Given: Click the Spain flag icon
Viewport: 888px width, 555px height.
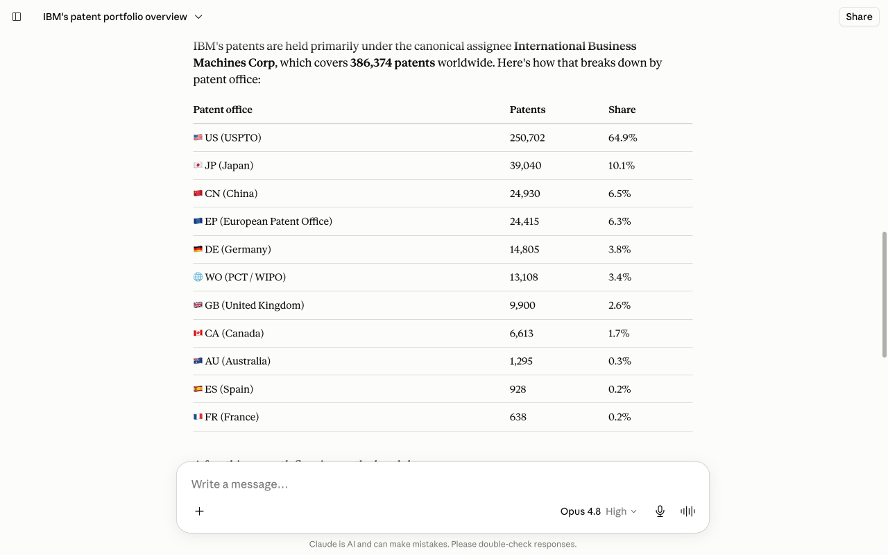Looking at the screenshot, I should tap(198, 389).
